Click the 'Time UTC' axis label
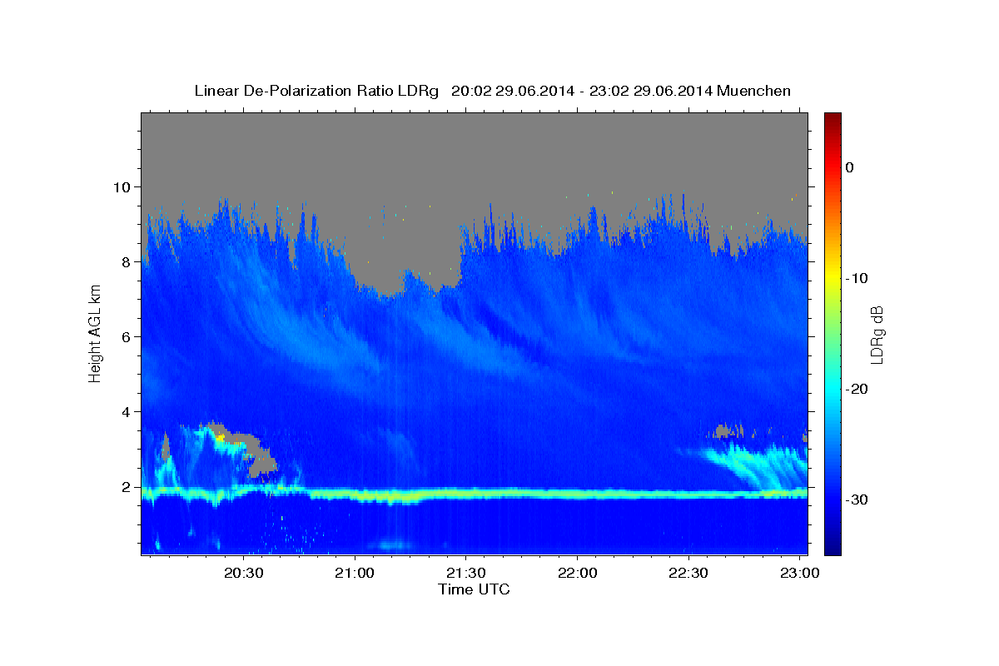Viewport: 999px width, 666px height. coord(474,589)
